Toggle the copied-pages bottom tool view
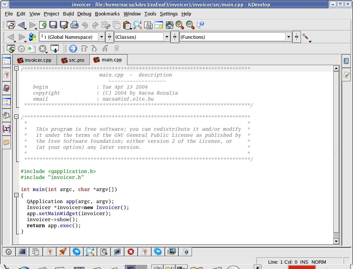The height and width of the screenshot is (269, 353). (35, 251)
